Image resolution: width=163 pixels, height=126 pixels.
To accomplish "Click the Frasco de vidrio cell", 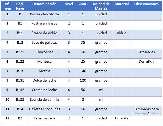I will pos(44,35).
